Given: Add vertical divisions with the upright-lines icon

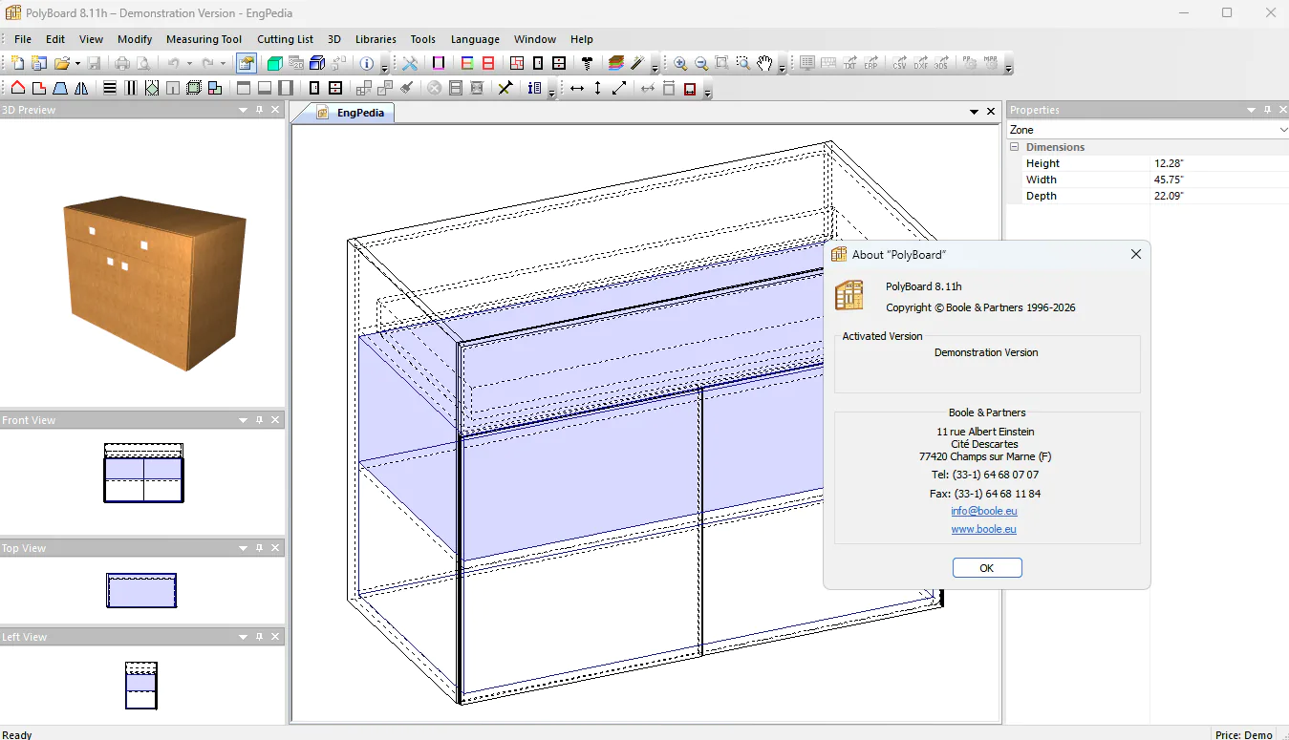Looking at the screenshot, I should (131, 89).
